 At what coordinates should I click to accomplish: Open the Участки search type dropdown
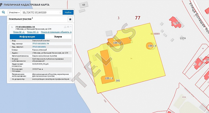click(x=14, y=12)
